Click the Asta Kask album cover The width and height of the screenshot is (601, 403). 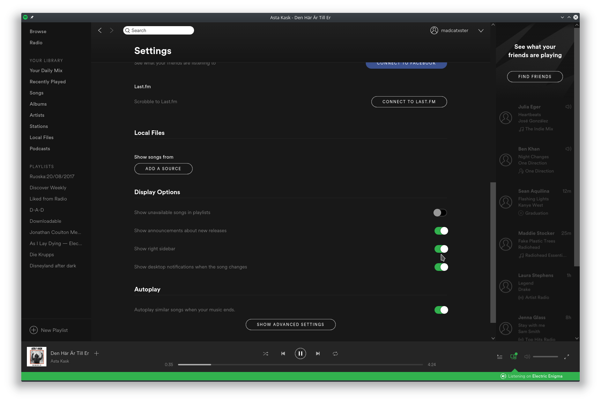coord(37,356)
